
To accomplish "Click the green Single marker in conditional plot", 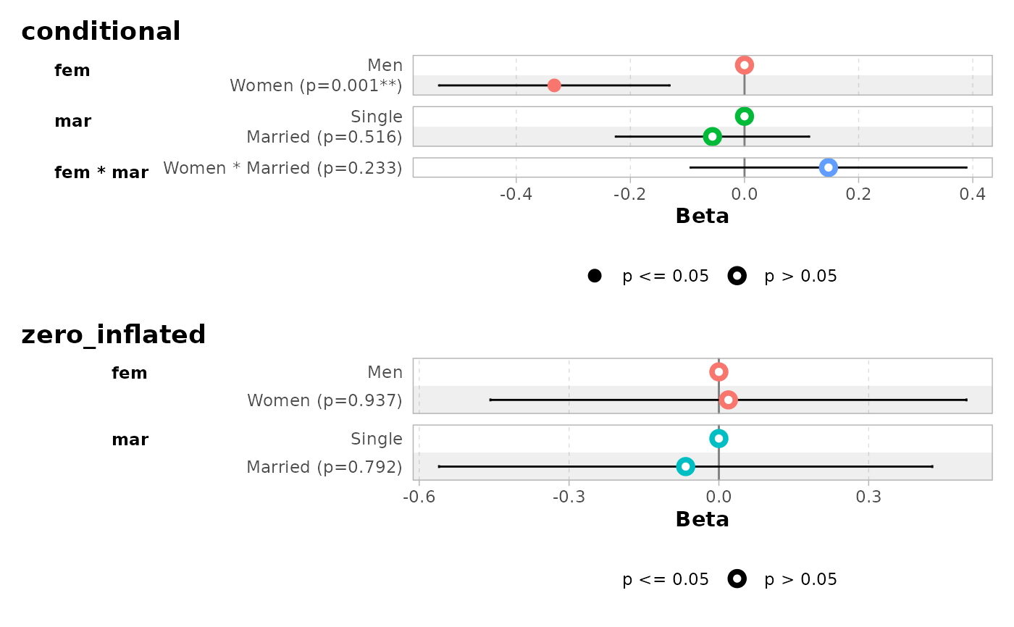I will point(745,117).
